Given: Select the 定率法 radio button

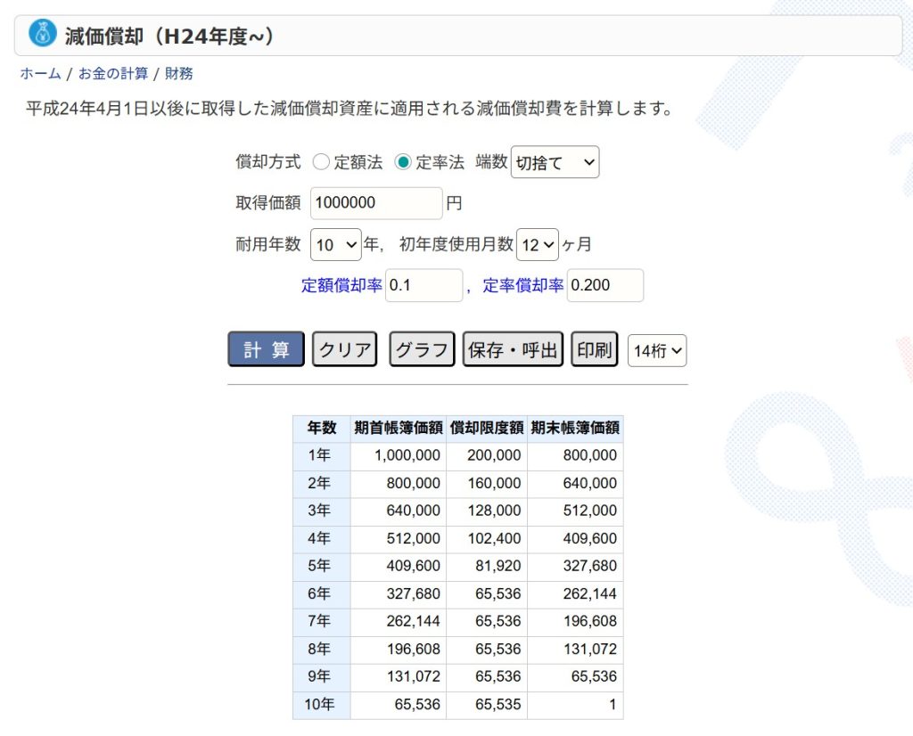Looking at the screenshot, I should [403, 162].
